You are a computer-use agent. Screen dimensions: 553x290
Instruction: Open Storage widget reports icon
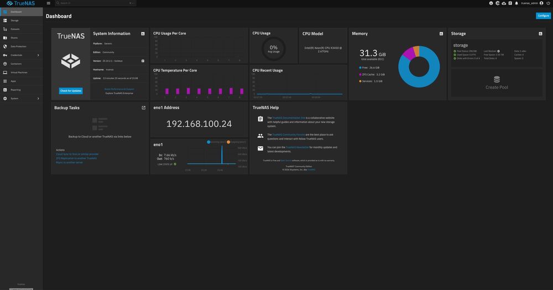click(x=540, y=34)
